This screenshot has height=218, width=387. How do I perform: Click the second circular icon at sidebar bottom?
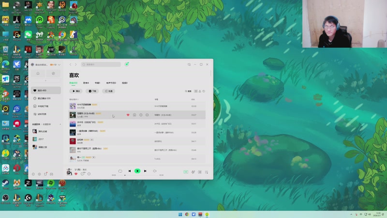39,174
